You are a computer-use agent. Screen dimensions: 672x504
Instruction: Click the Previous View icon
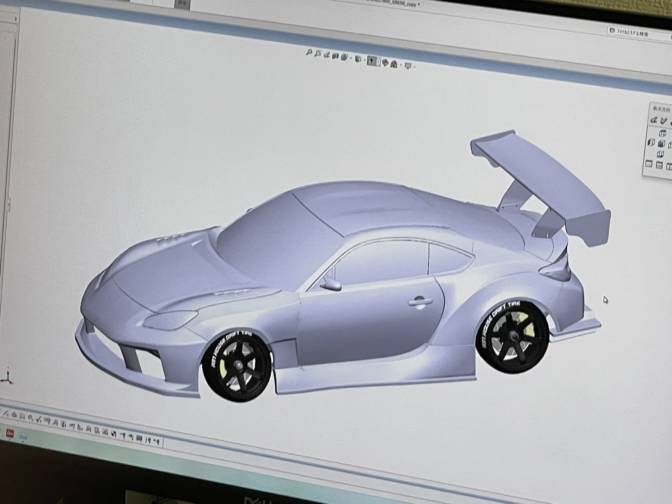(x=327, y=55)
